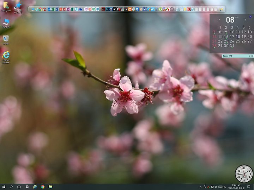Screen dimensions: 254x190
Task: Select the blue star shortcut on desktop
Action: point(18,8)
